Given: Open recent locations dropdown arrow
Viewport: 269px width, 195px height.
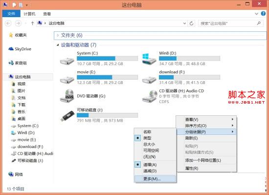Looking at the screenshot, I should click(x=26, y=23).
